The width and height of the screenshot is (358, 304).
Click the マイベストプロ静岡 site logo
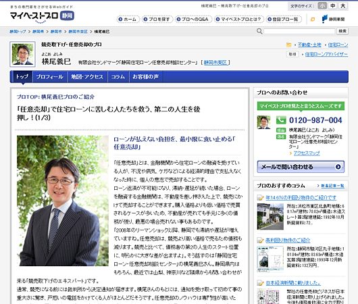point(42,16)
